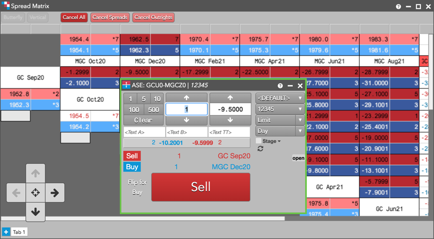Click the MGC Aug21 column header
The height and width of the screenshot is (239, 434).
(389, 61)
